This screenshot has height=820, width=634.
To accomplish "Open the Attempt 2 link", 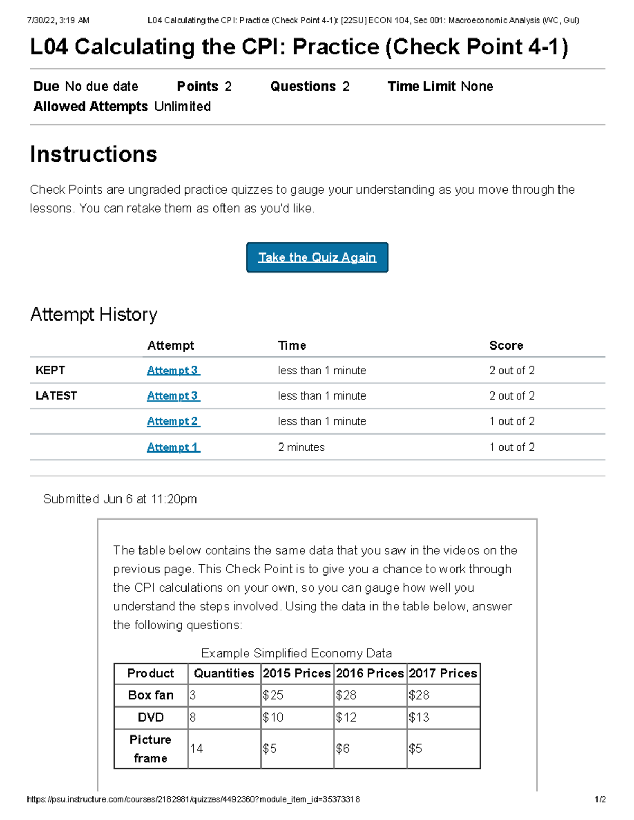I will coord(172,421).
